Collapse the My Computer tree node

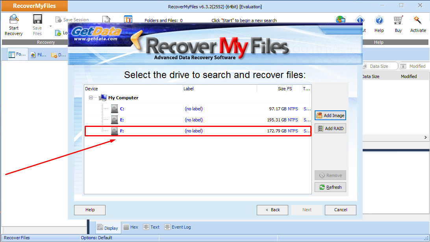coord(91,98)
